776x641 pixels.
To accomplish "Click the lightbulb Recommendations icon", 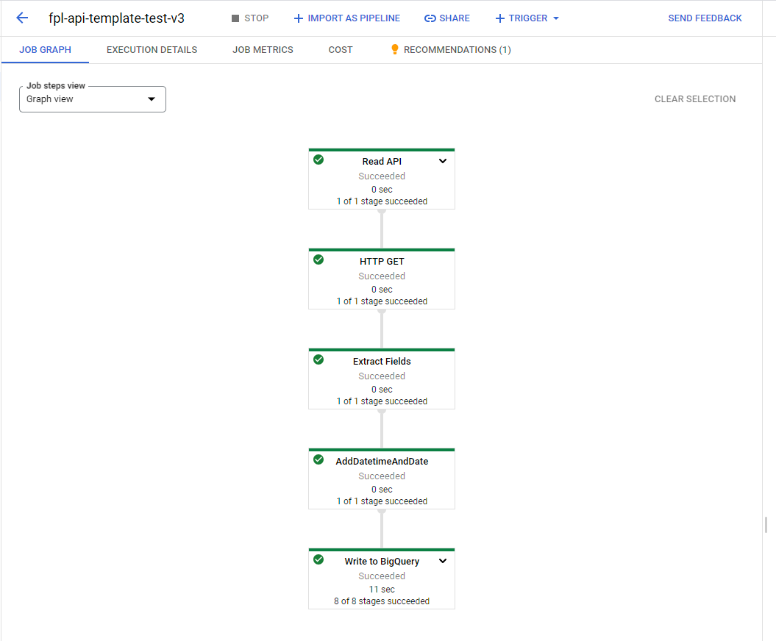I will tap(394, 49).
